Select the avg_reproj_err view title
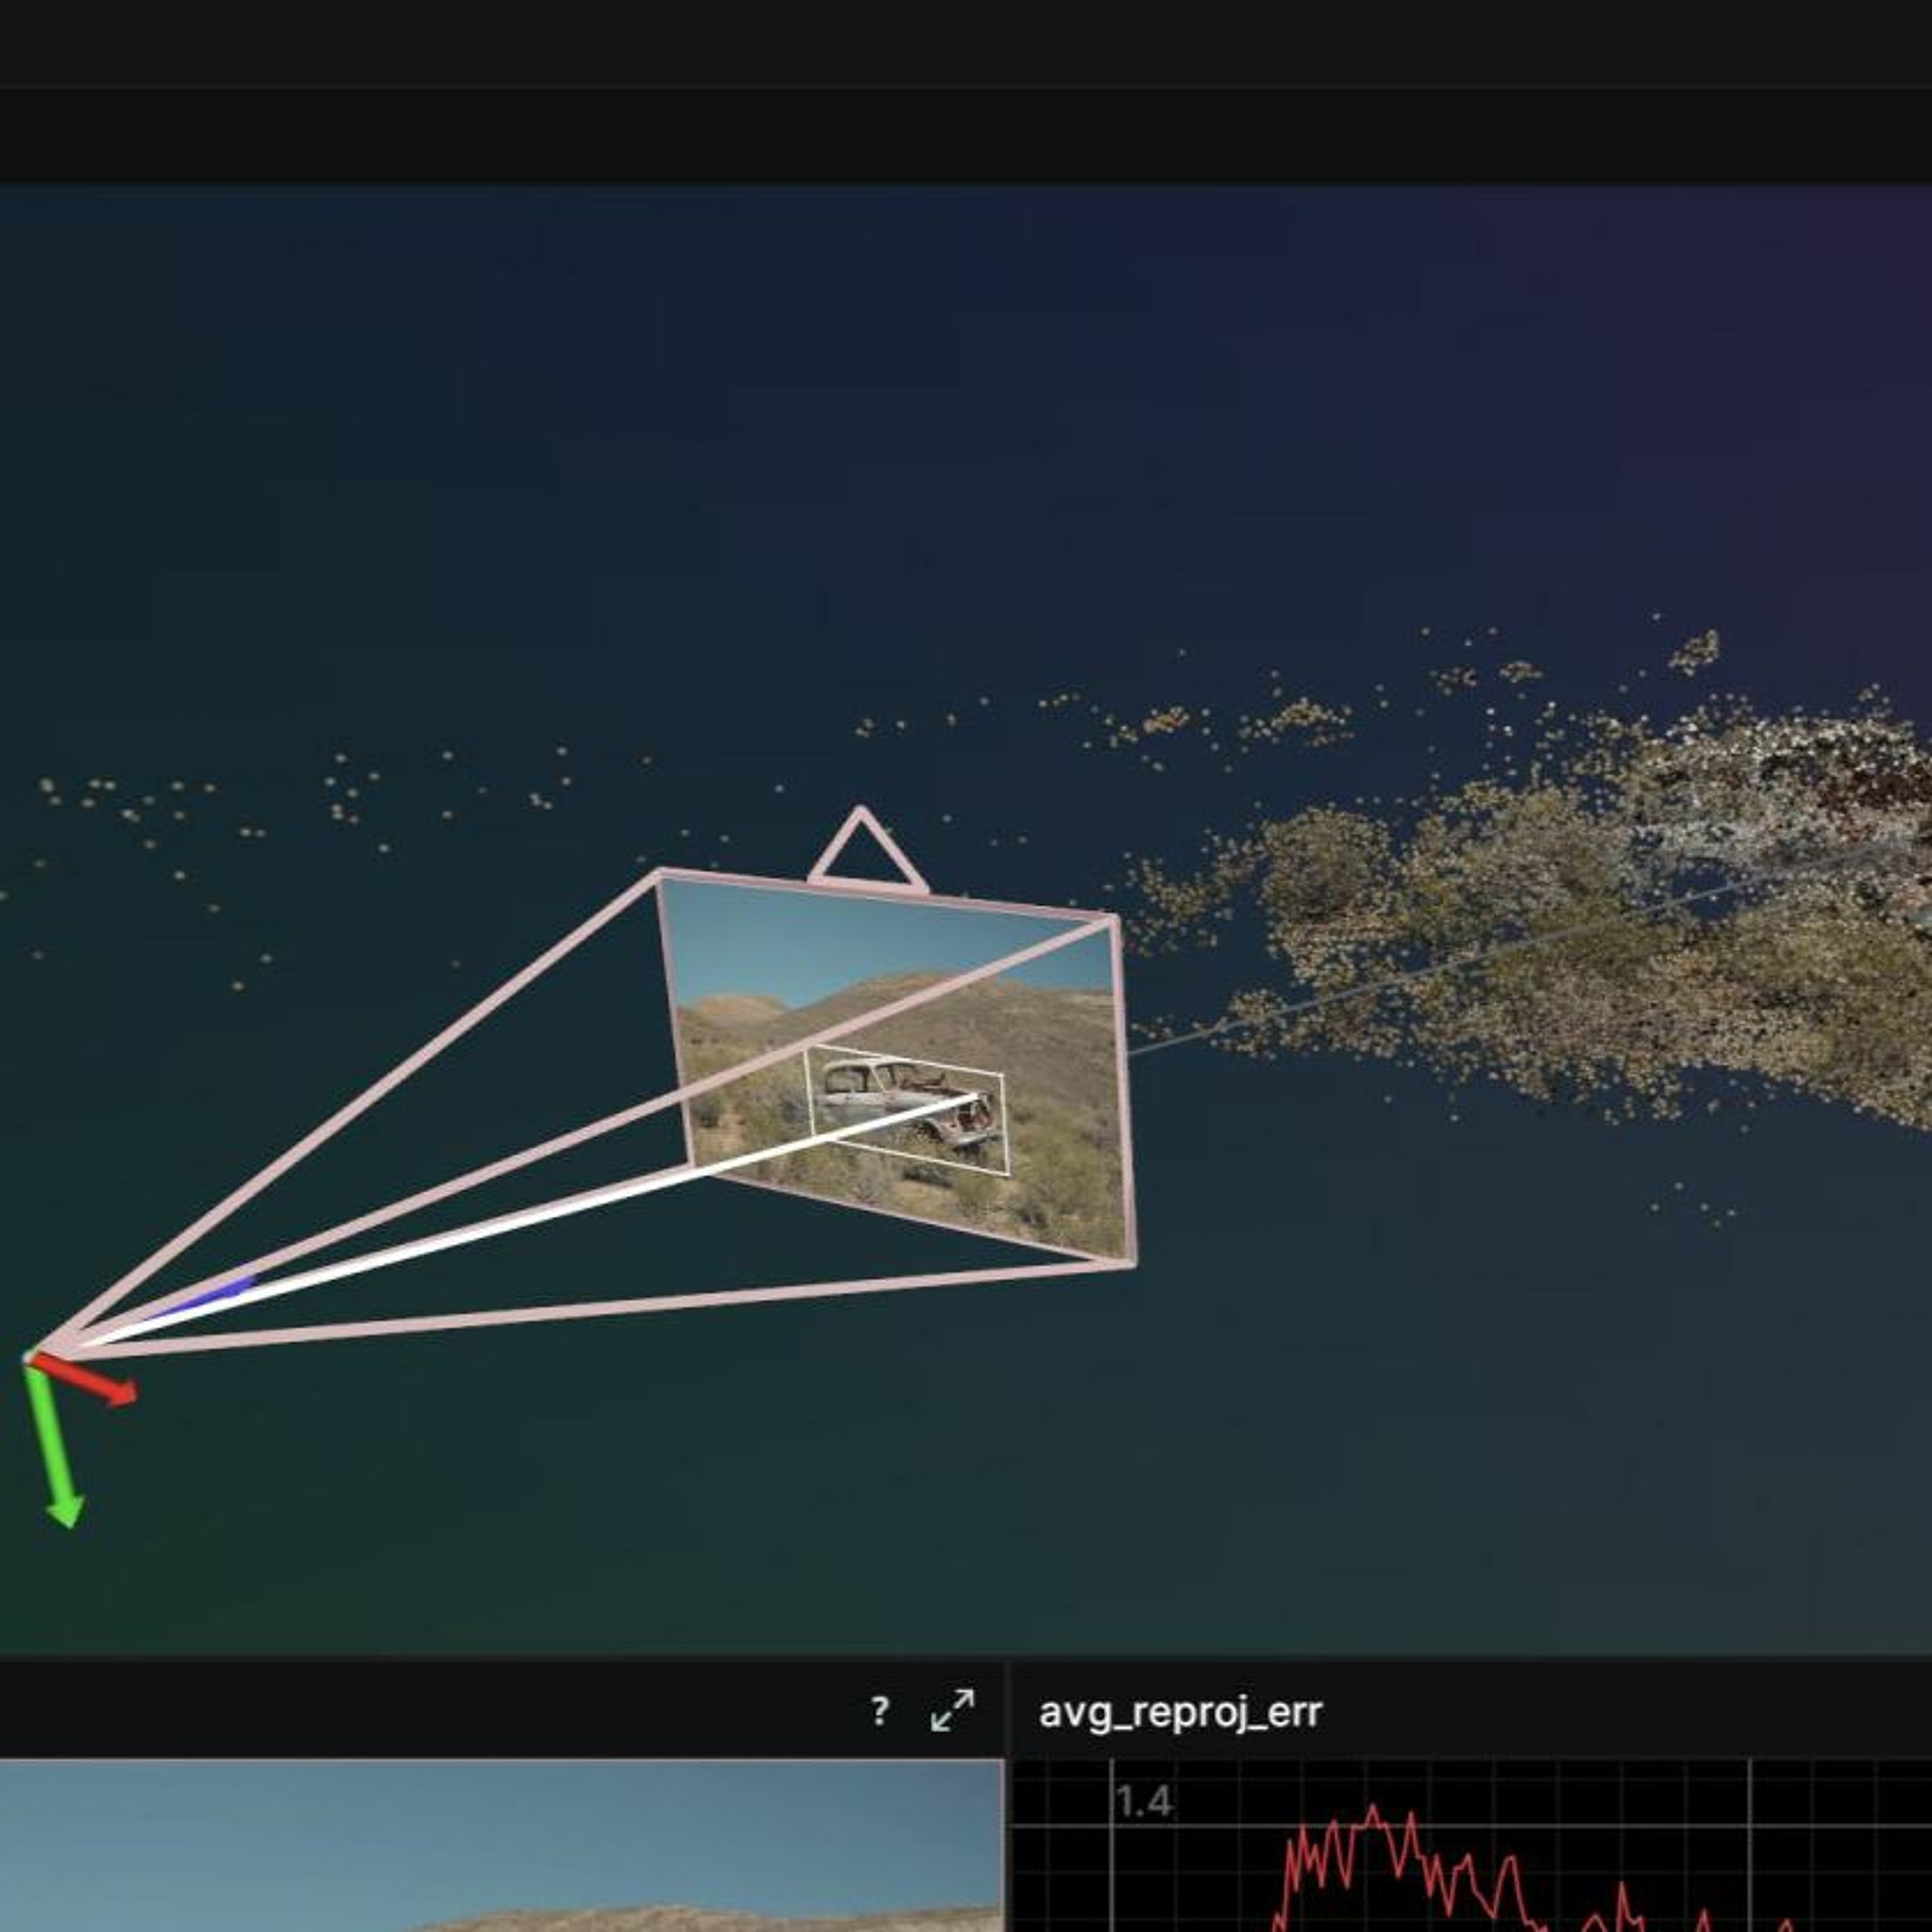This screenshot has height=1932, width=1932. pyautogui.click(x=1180, y=1713)
